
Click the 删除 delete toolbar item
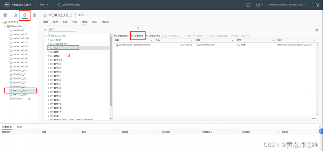[x=235, y=36]
